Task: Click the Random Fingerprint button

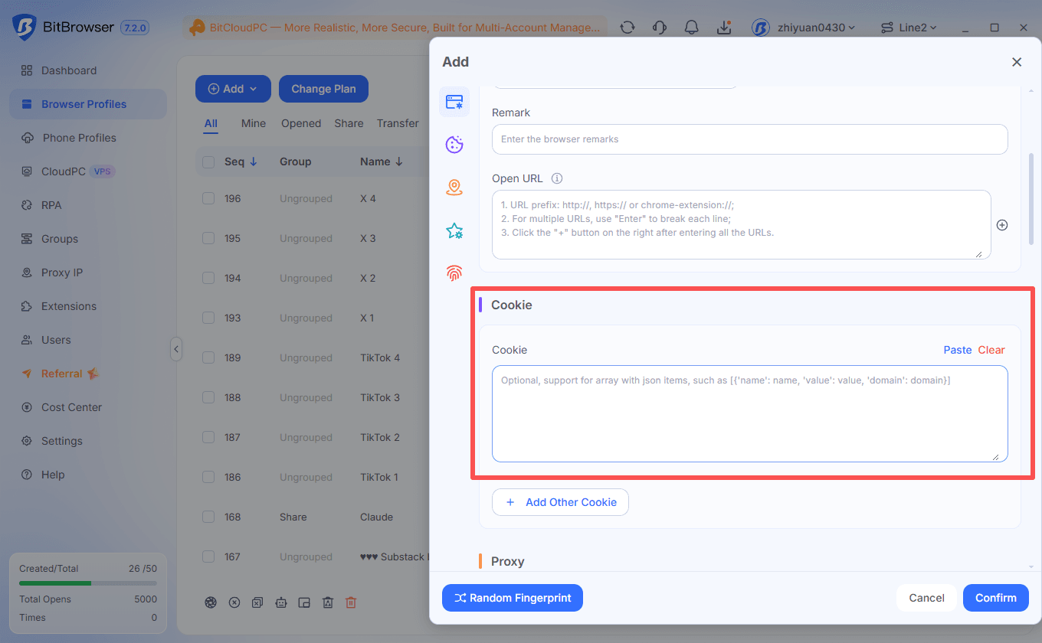Action: click(513, 598)
